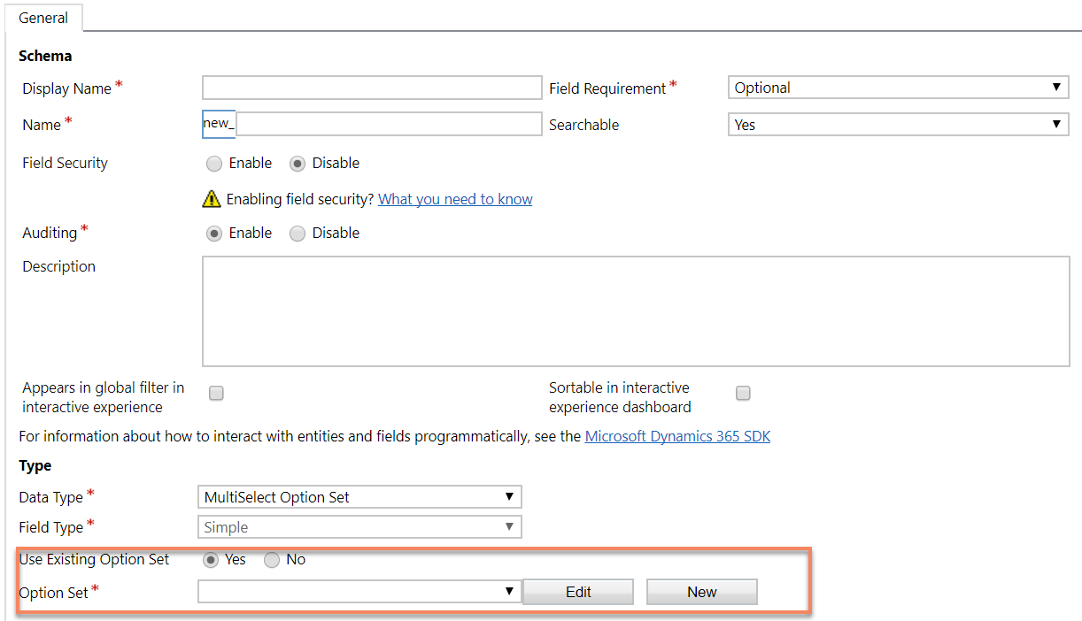
Task: Enable Field Security
Action: pyautogui.click(x=213, y=163)
